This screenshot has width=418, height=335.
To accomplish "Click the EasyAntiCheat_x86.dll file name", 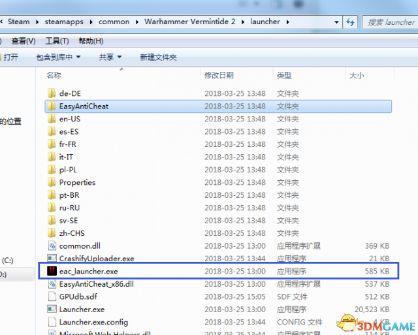I will [97, 284].
